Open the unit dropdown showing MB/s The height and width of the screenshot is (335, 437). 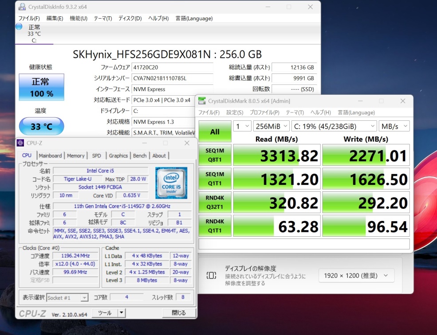tap(394, 126)
